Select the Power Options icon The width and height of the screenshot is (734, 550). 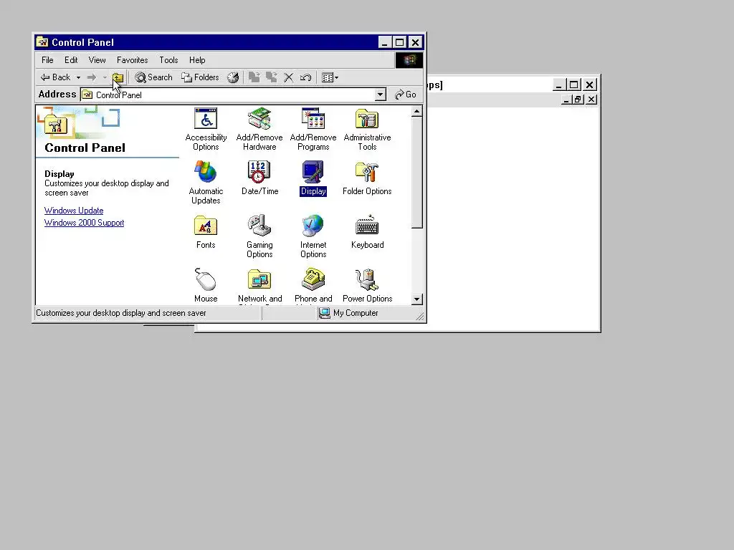pyautogui.click(x=367, y=286)
